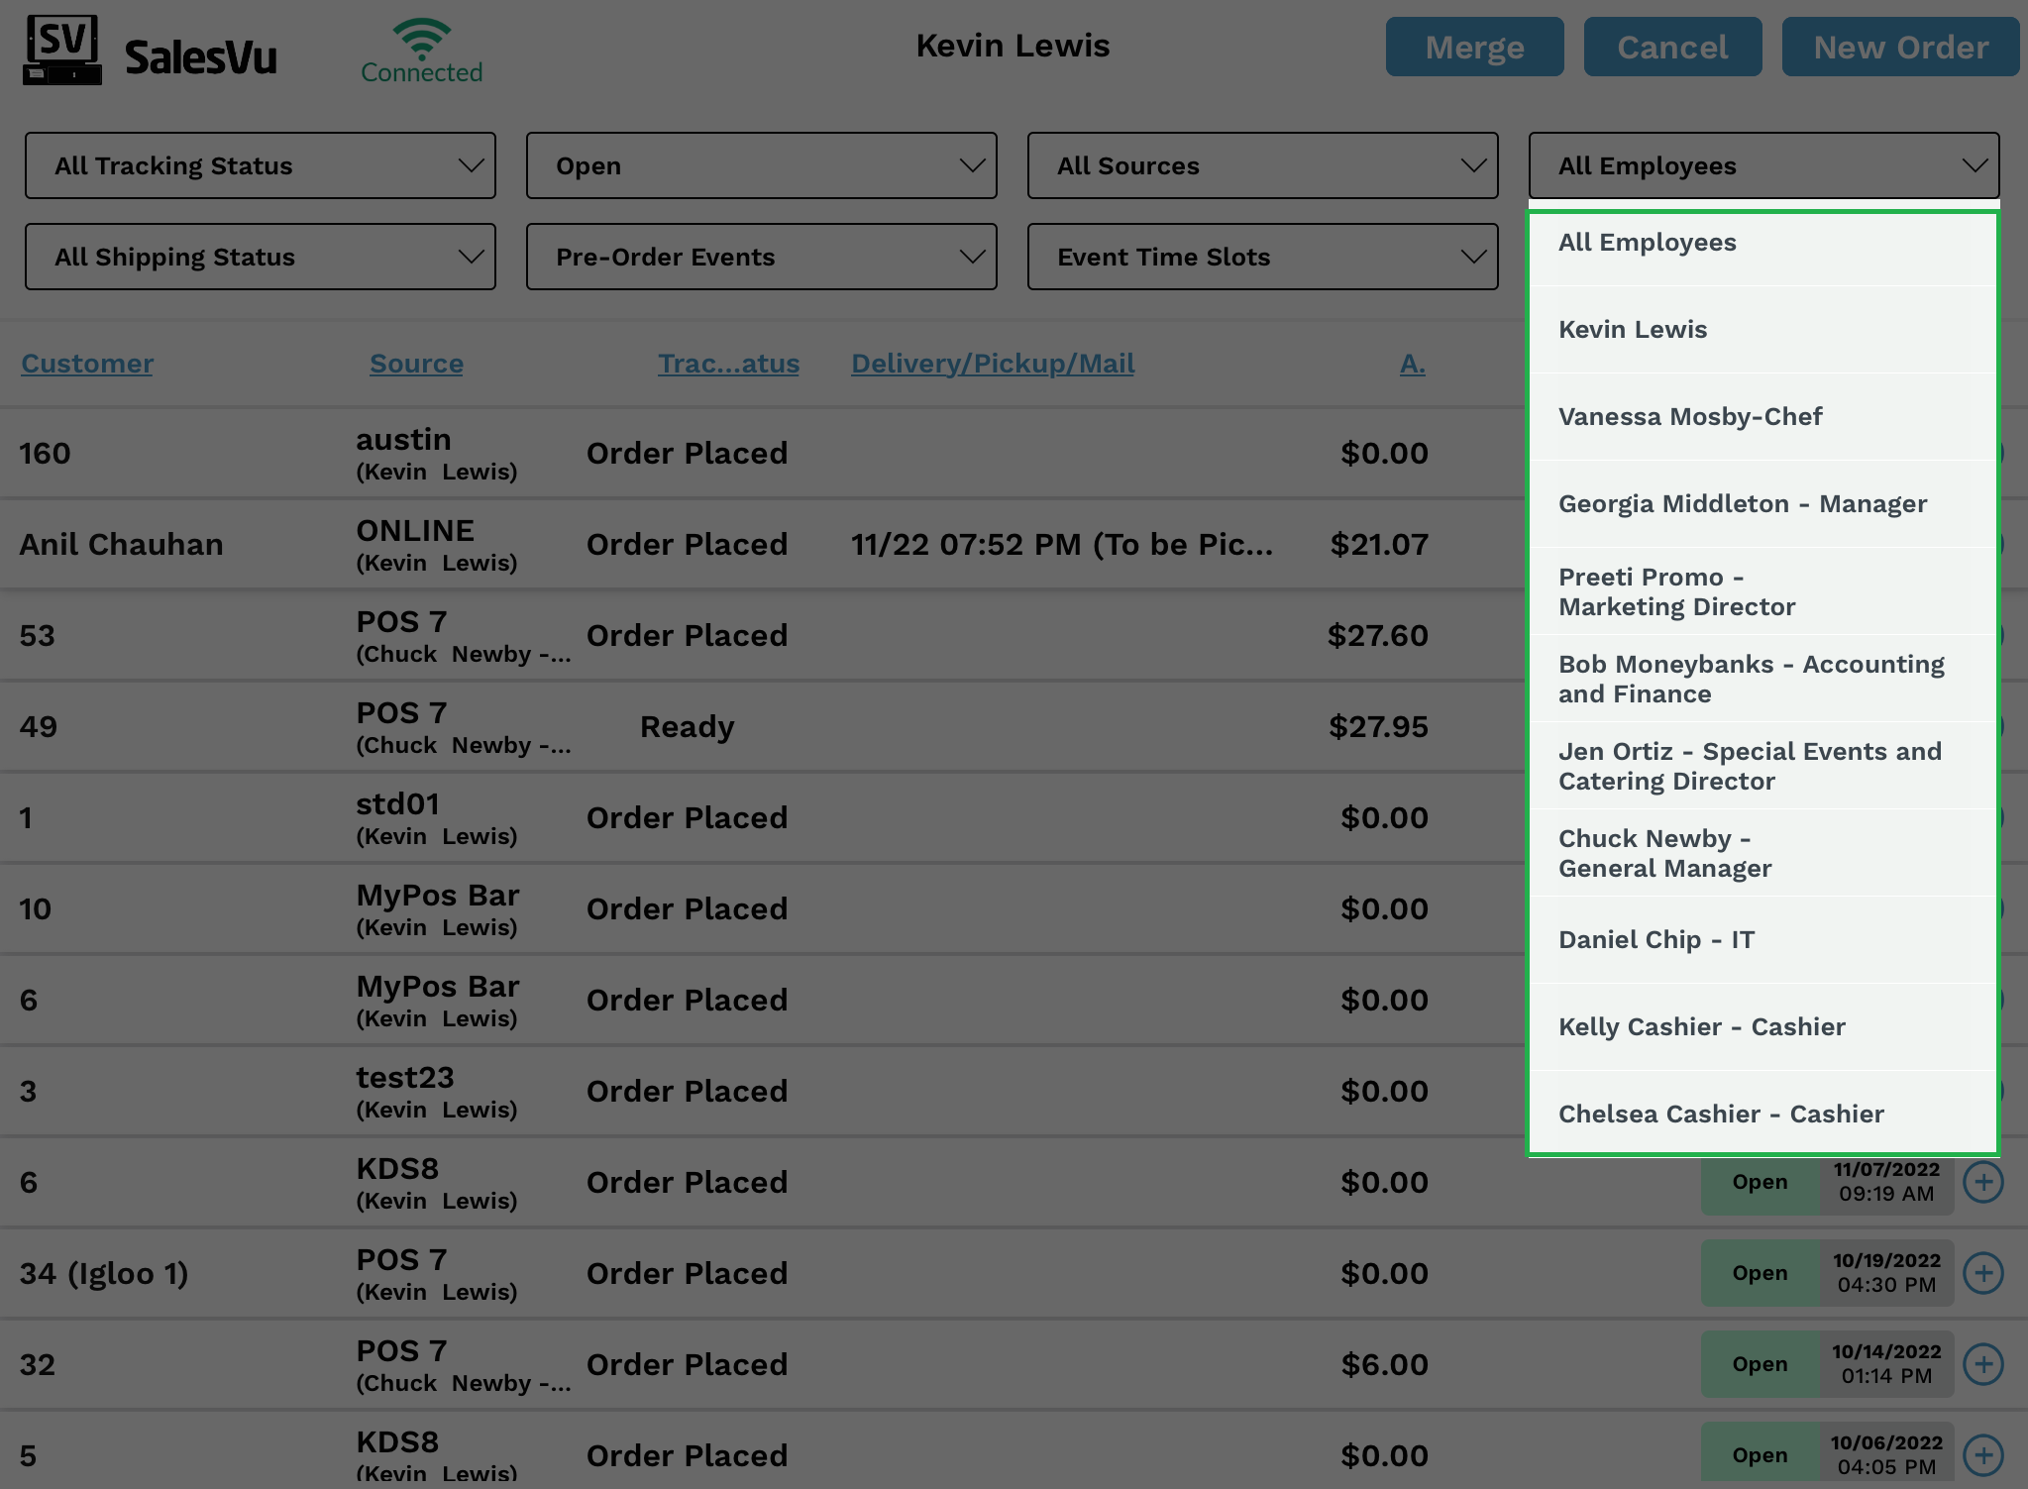Click the Connected wifi status icon

click(421, 40)
